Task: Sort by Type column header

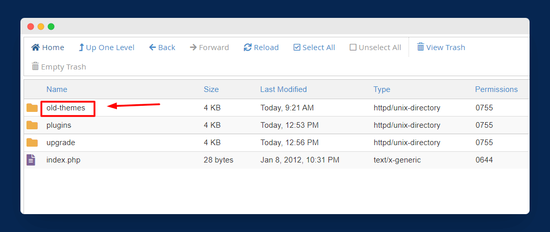Action: pyautogui.click(x=381, y=89)
